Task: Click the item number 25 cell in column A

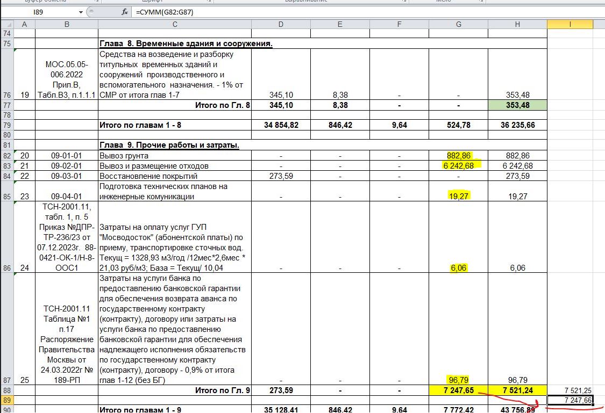Action: pyautogui.click(x=24, y=329)
